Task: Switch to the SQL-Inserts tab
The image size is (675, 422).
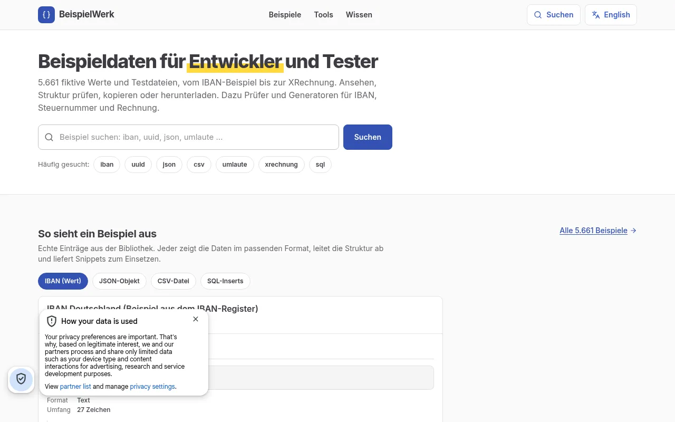Action: coord(225,281)
